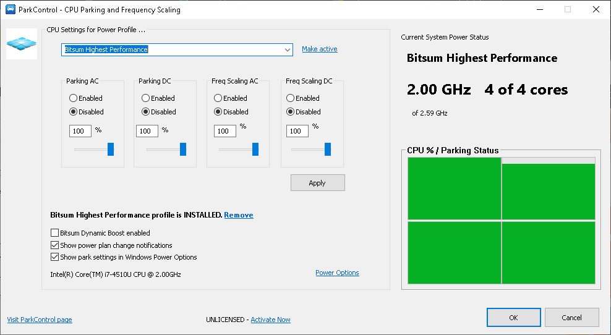Click the Parking AC slider handle
The height and width of the screenshot is (335, 611).
[111, 149]
